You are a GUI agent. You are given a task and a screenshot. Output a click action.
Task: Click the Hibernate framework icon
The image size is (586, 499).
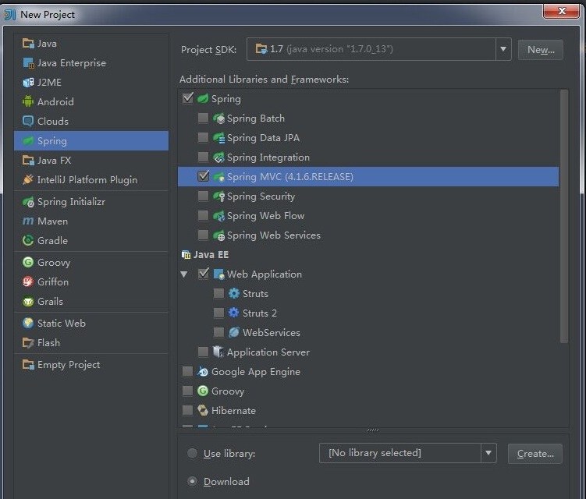point(203,410)
